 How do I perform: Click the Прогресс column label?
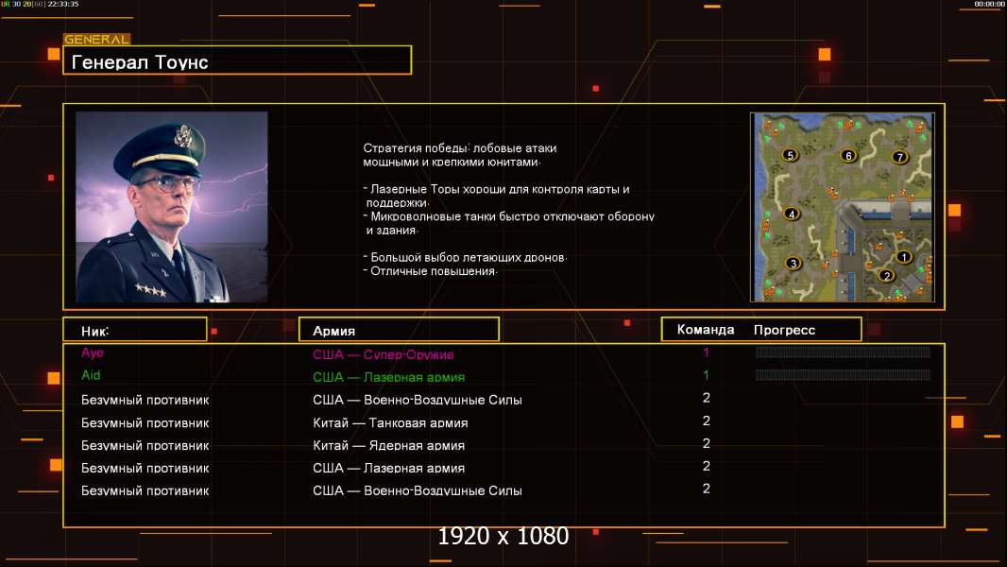click(x=784, y=330)
